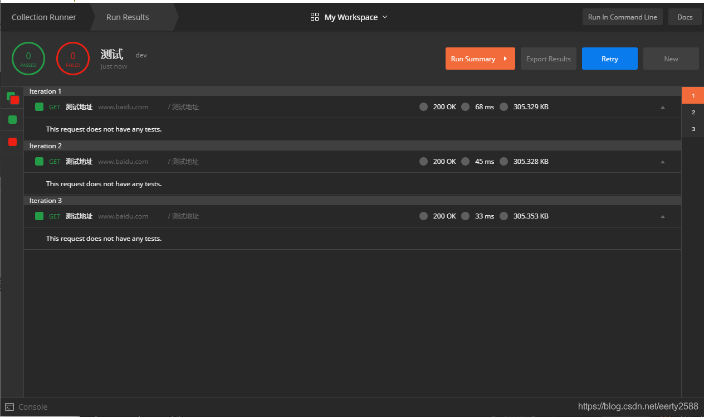Viewport: 704px width, 417px height.
Task: Click the 测试地址 request name in Iteration 1
Action: [x=79, y=107]
